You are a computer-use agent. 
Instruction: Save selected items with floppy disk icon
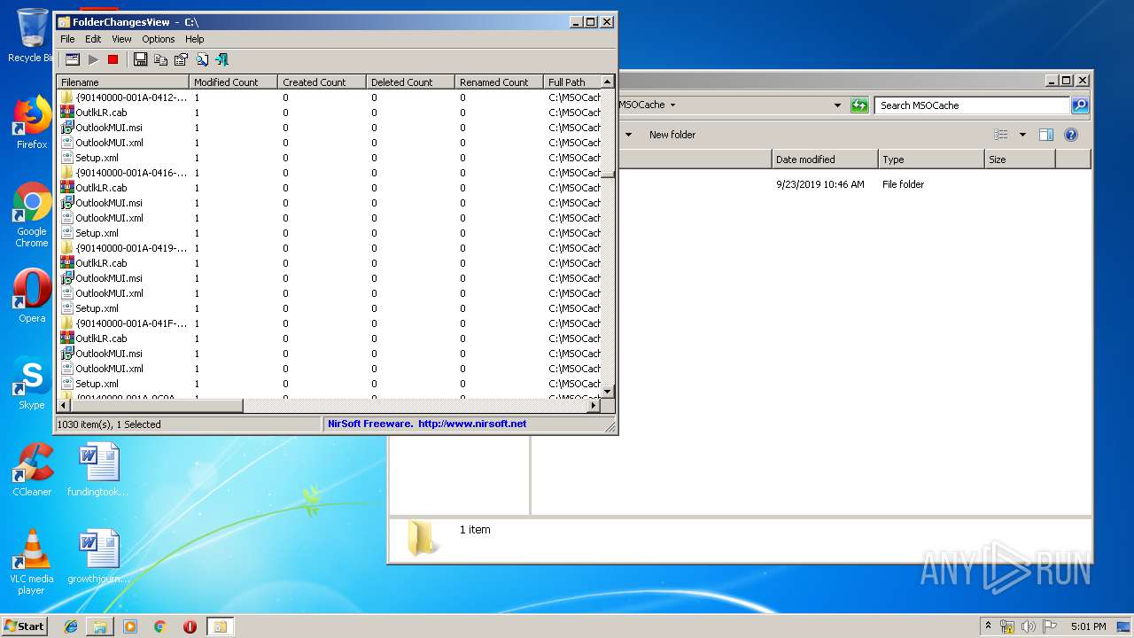[x=140, y=59]
